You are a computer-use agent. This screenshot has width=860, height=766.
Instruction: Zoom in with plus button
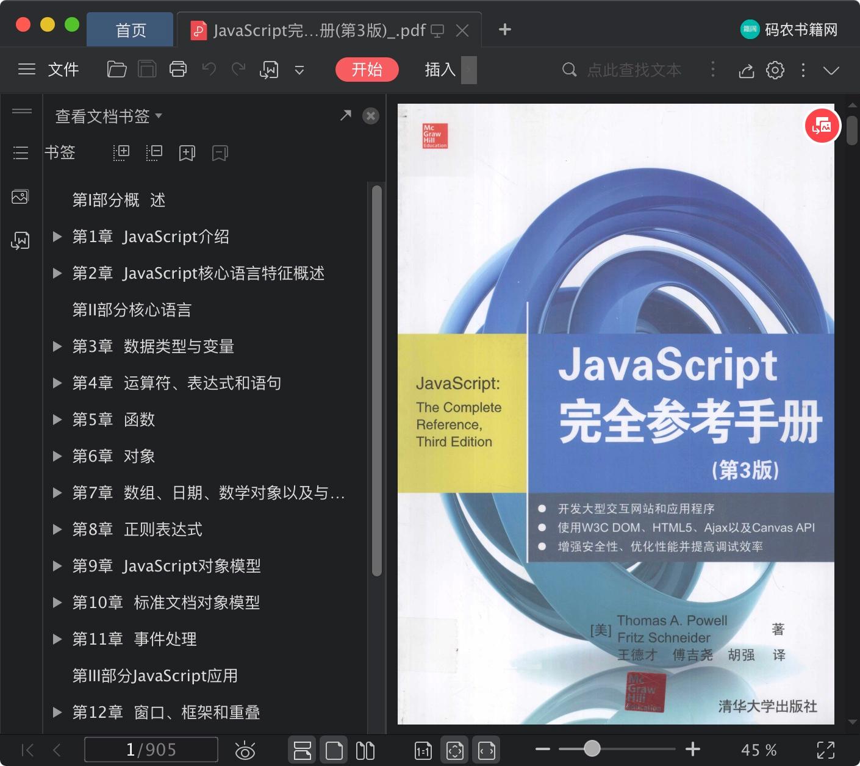coord(693,749)
